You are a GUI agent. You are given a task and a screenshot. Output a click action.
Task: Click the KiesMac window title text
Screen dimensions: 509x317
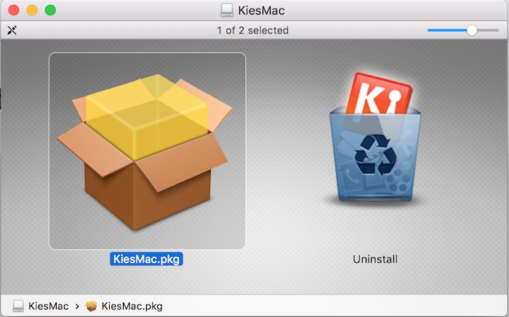click(261, 10)
